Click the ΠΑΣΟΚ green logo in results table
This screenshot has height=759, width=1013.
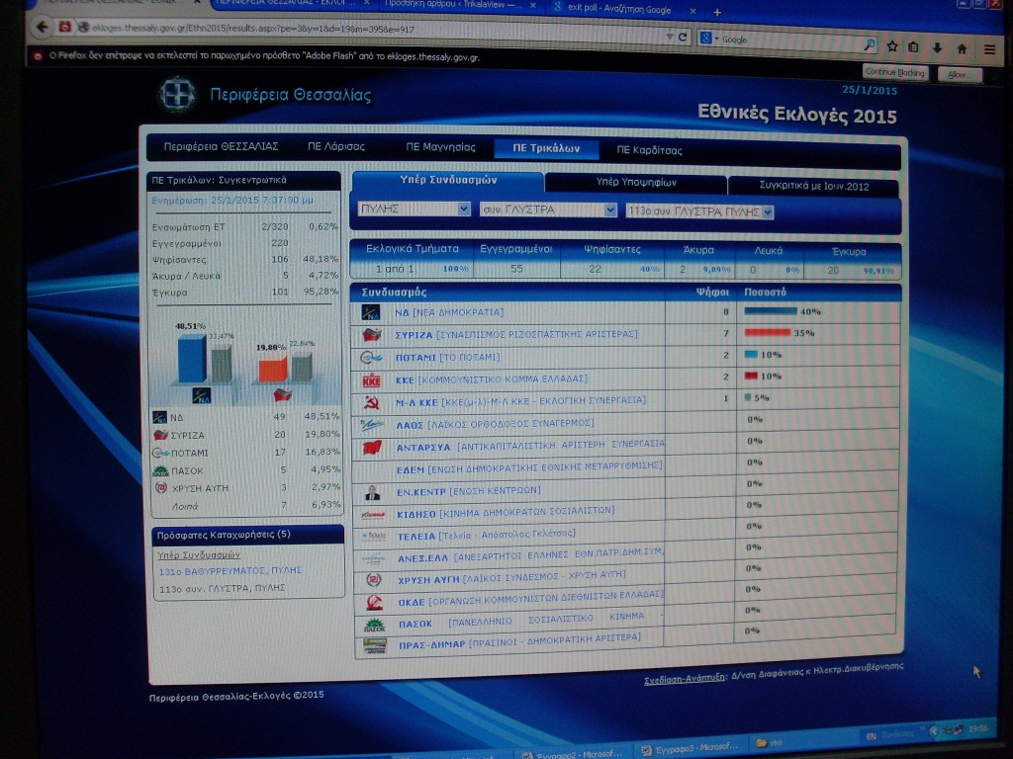coord(374,625)
